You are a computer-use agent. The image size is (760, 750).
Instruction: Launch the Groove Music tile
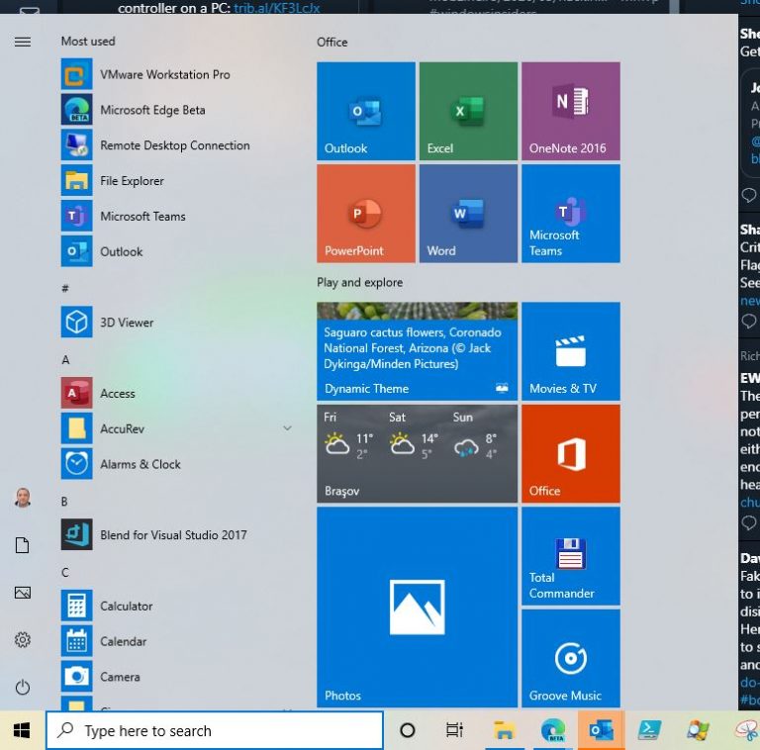571,658
